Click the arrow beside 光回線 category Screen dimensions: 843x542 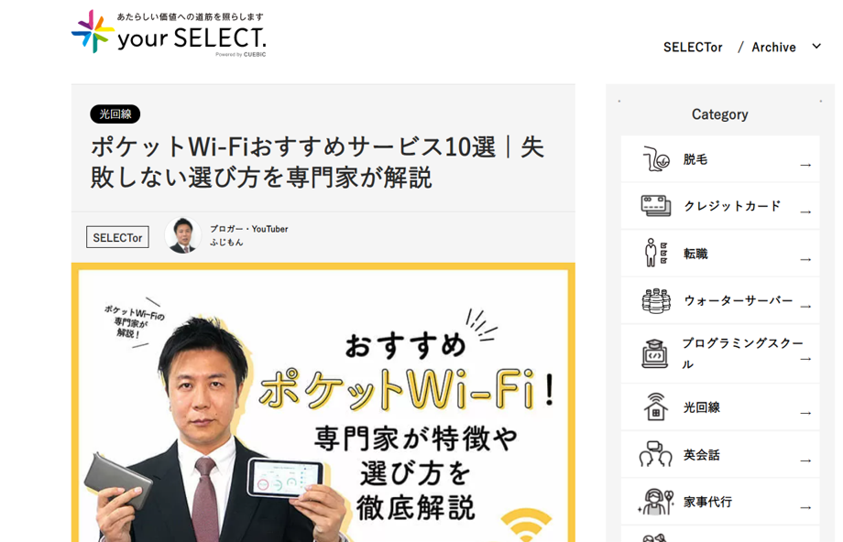tap(805, 413)
